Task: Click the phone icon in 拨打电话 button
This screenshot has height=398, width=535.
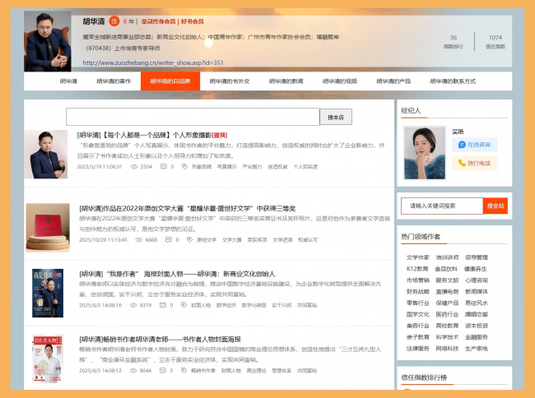Action: click(461, 163)
